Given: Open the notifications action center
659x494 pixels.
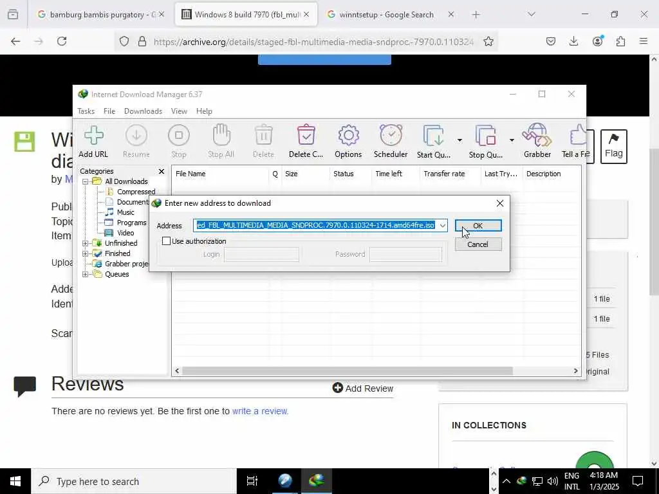Looking at the screenshot, I should coord(638,481).
